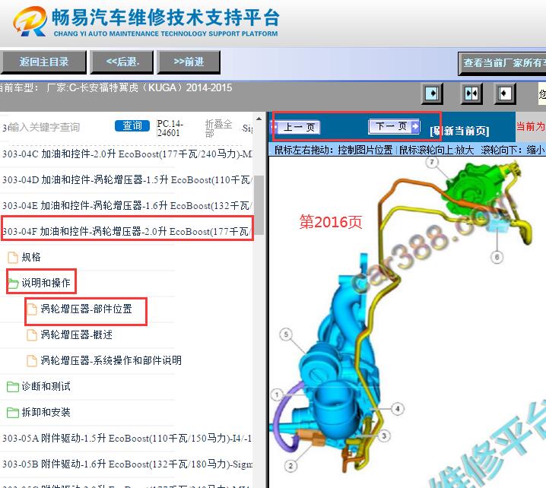This screenshot has height=488, width=546.
Task: Click the third layout icon in the gray bar
Action: click(x=505, y=93)
